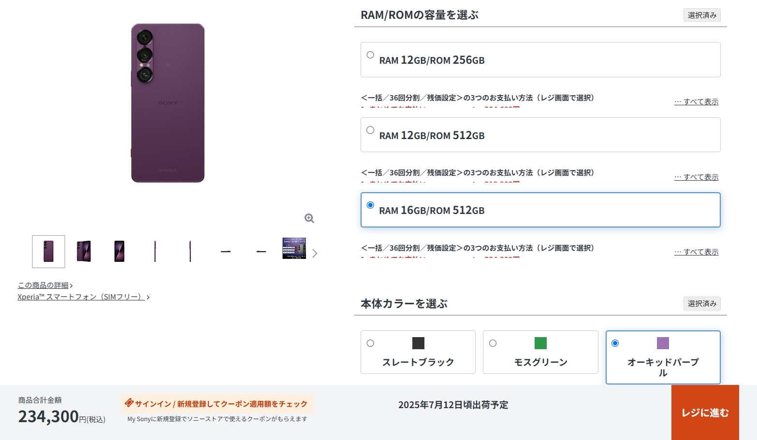Viewport: 757px width, 440px height.
Task: Select second thumbnail showing angled phones
Action: (x=84, y=251)
